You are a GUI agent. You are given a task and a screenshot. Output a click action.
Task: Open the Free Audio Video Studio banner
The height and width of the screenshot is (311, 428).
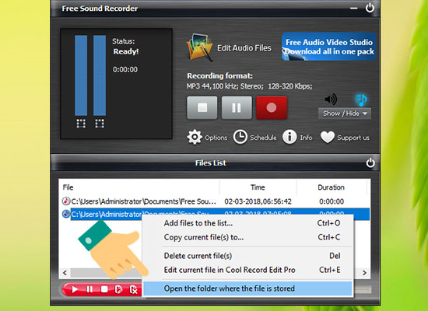[329, 47]
